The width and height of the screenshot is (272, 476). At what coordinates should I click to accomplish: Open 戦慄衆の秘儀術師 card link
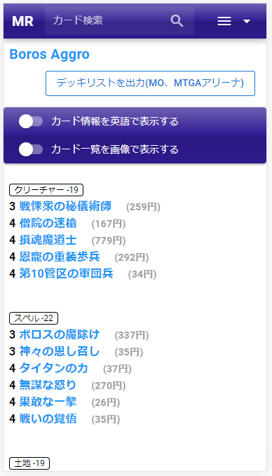tap(65, 206)
